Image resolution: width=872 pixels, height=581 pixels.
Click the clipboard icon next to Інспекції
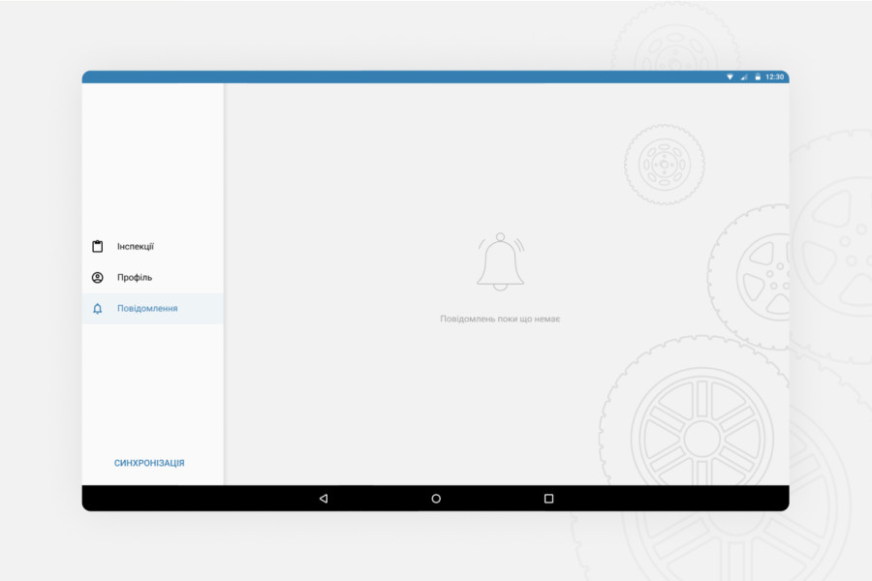click(97, 247)
